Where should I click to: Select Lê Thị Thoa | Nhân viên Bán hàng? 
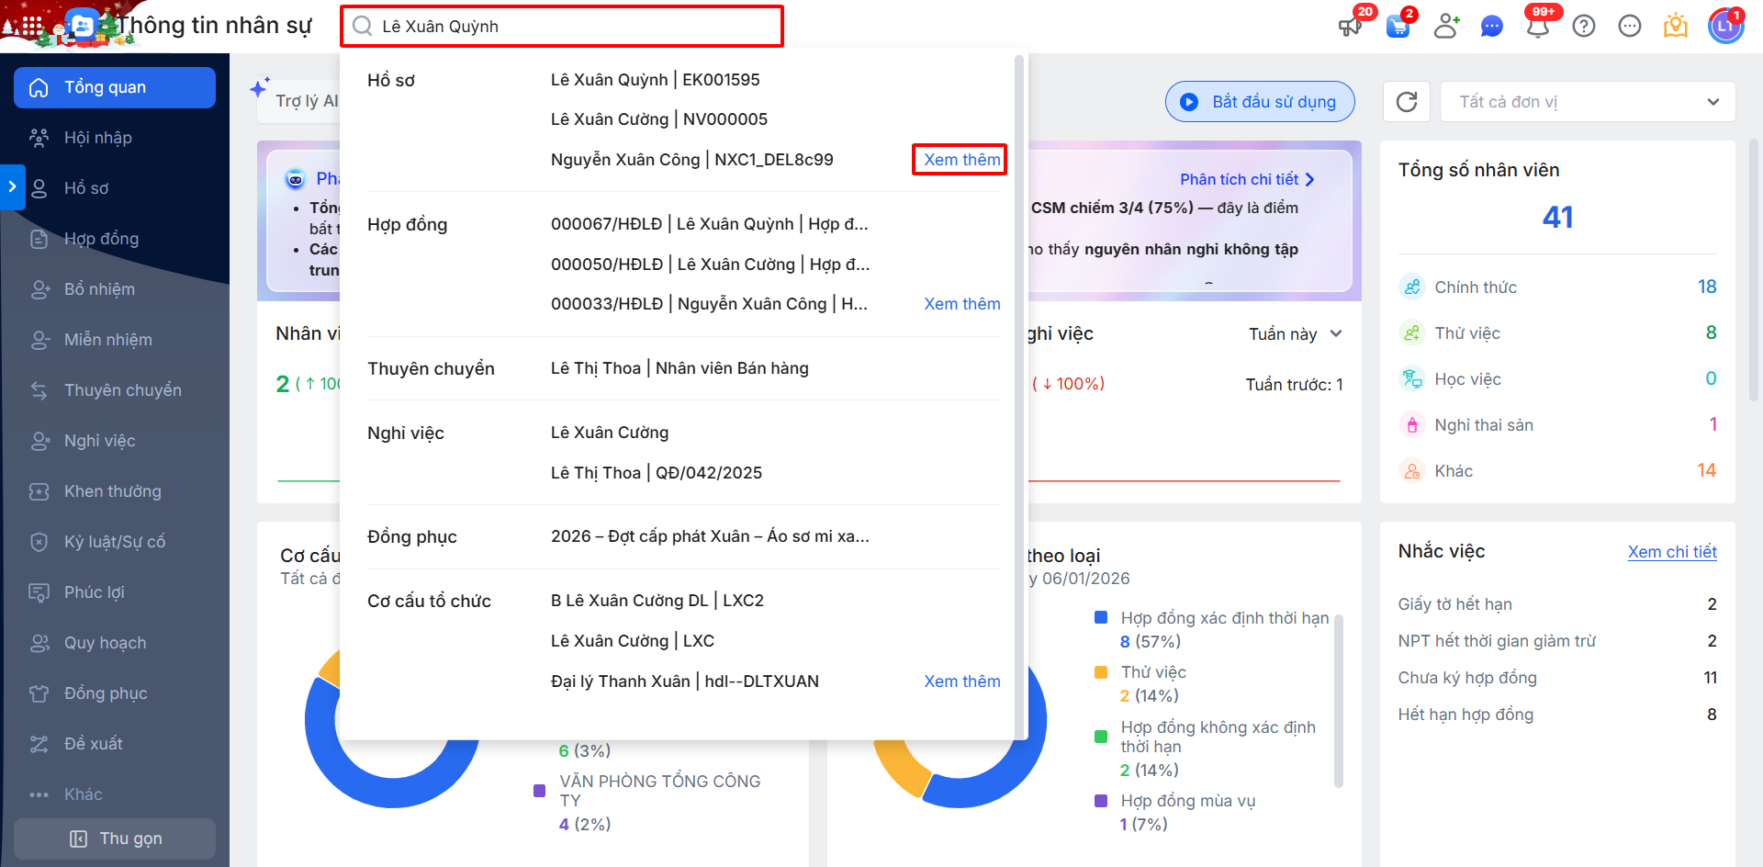pos(679,368)
